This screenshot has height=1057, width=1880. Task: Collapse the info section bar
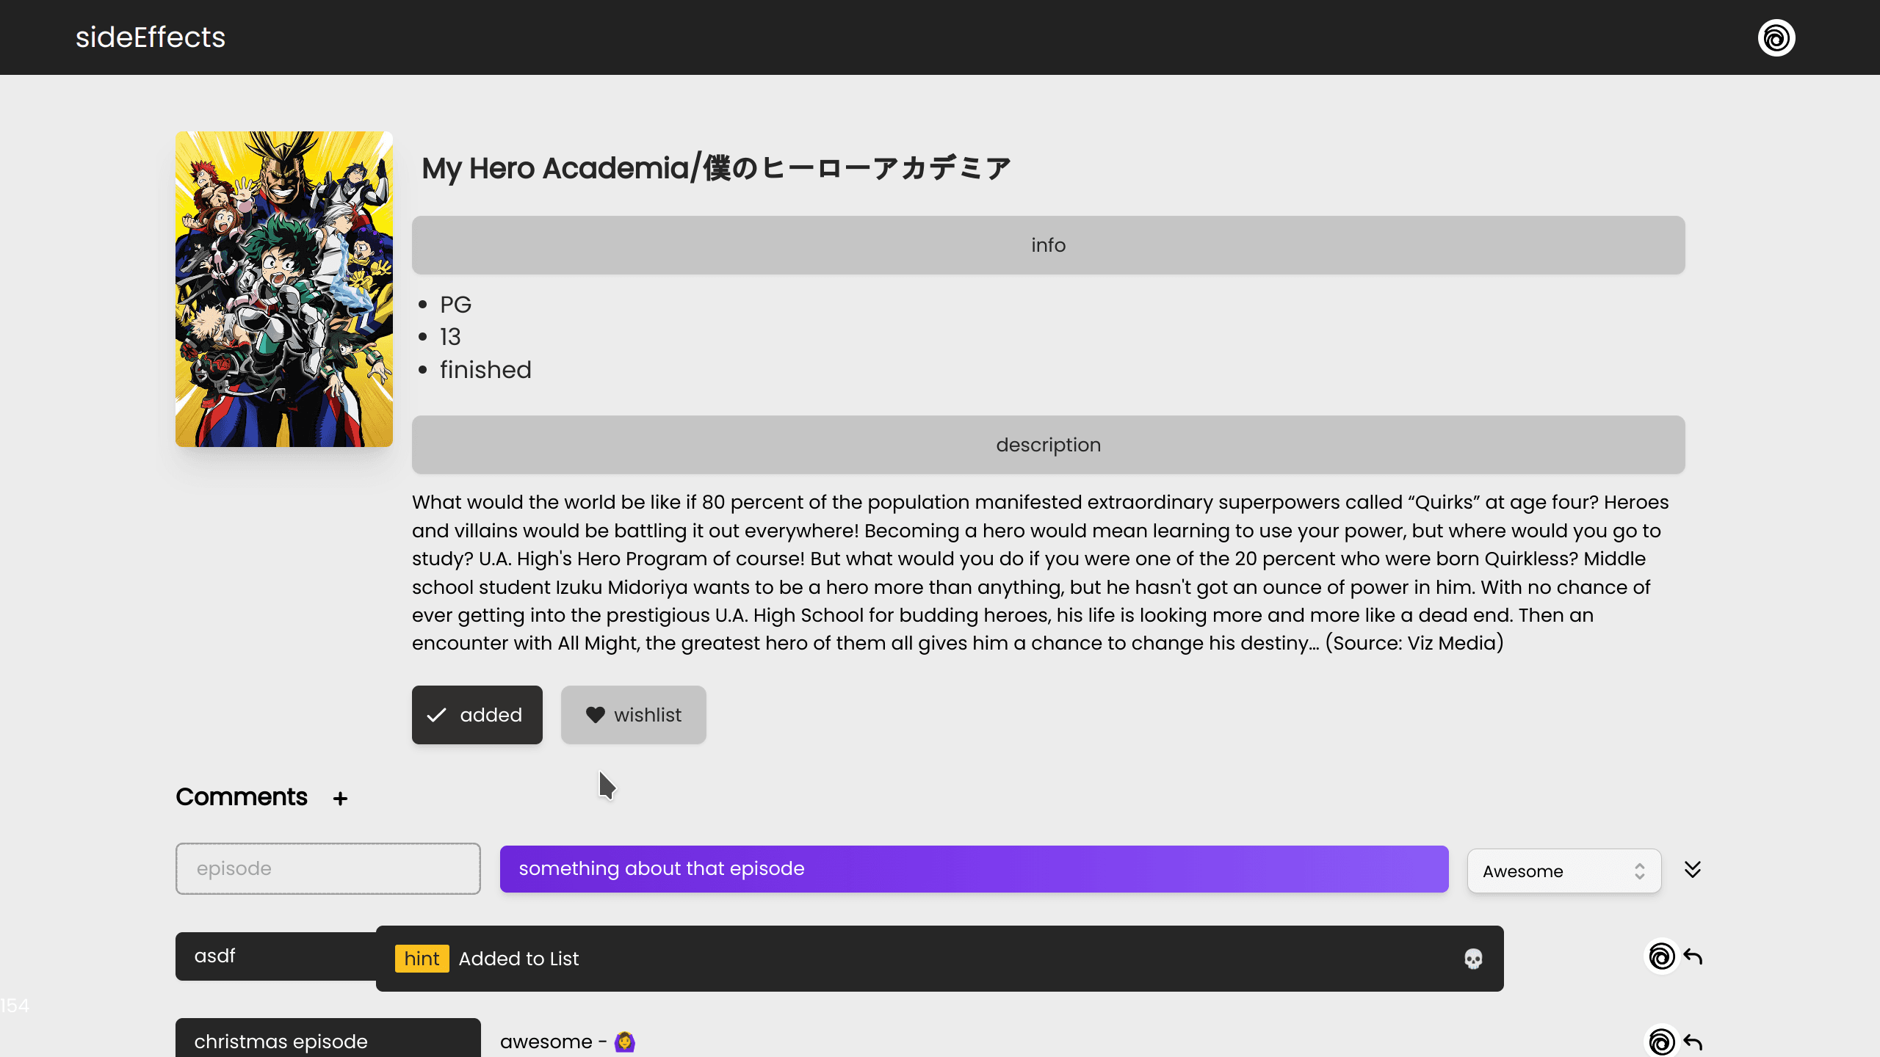coord(1048,245)
